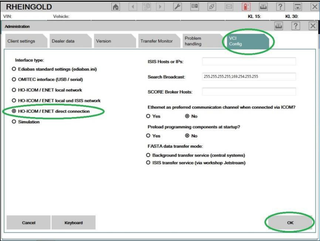Screen dimensions: 320x241
Task: Open top toolbar help question mark
Action: [x=280, y=7]
